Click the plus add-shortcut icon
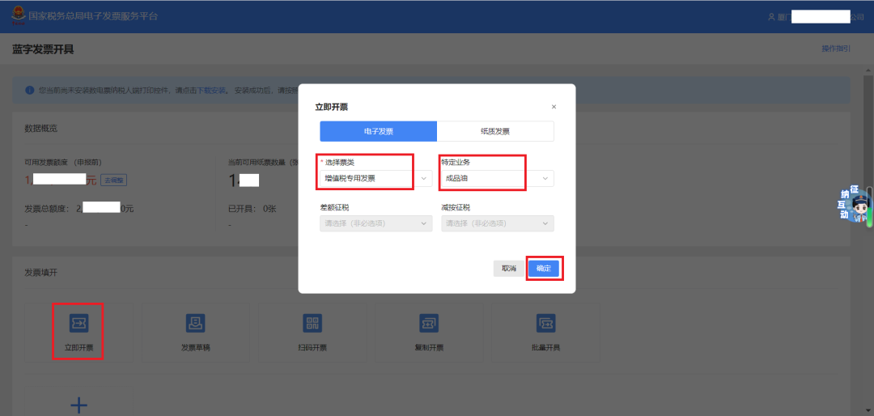 click(78, 405)
